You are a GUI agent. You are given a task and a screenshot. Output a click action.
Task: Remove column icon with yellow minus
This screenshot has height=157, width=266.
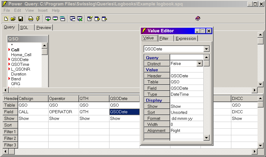click(x=104, y=19)
